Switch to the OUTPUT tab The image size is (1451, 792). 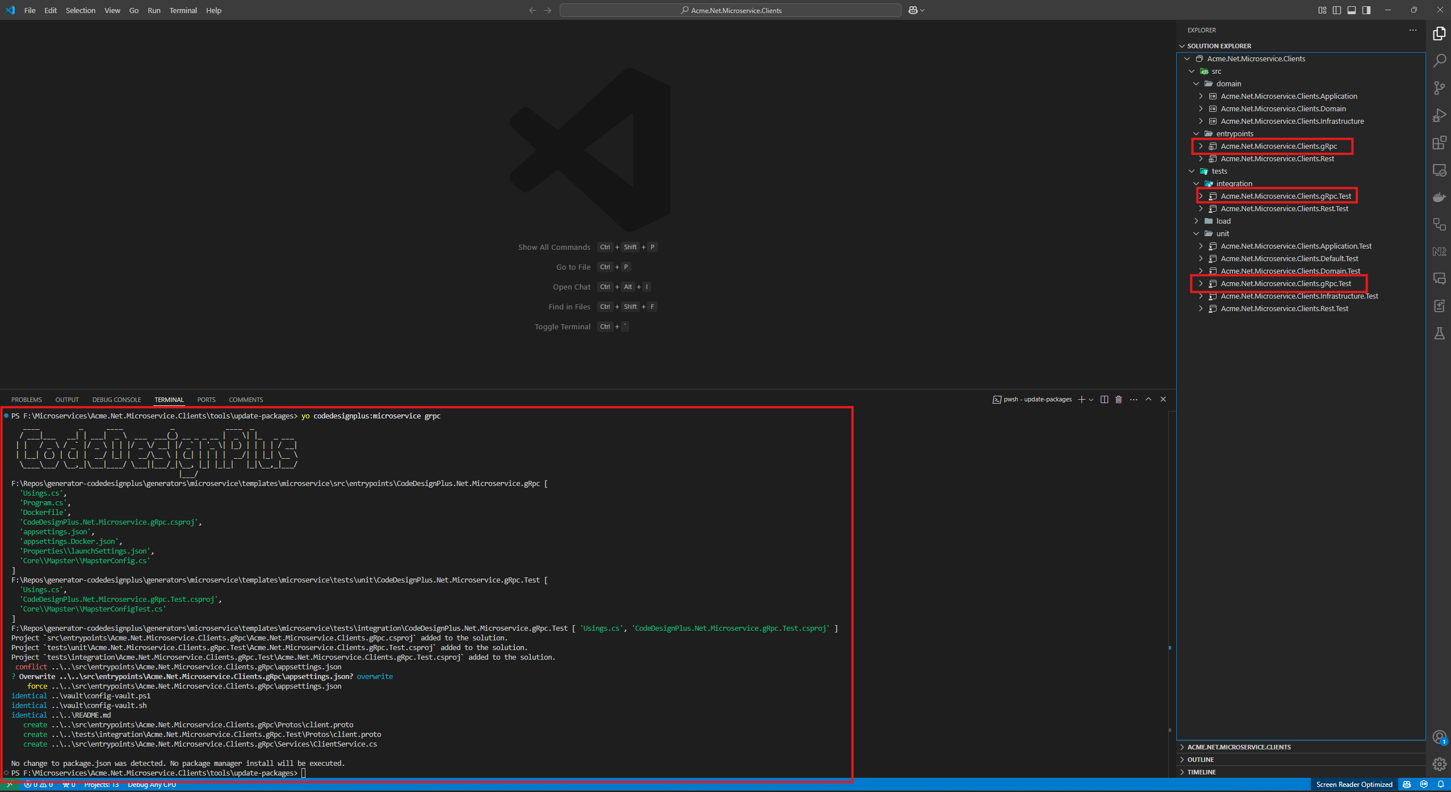pyautogui.click(x=67, y=400)
